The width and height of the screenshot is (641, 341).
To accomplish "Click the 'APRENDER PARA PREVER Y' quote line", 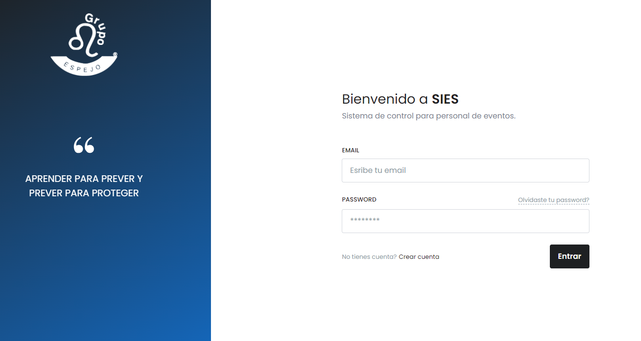I will 84,179.
